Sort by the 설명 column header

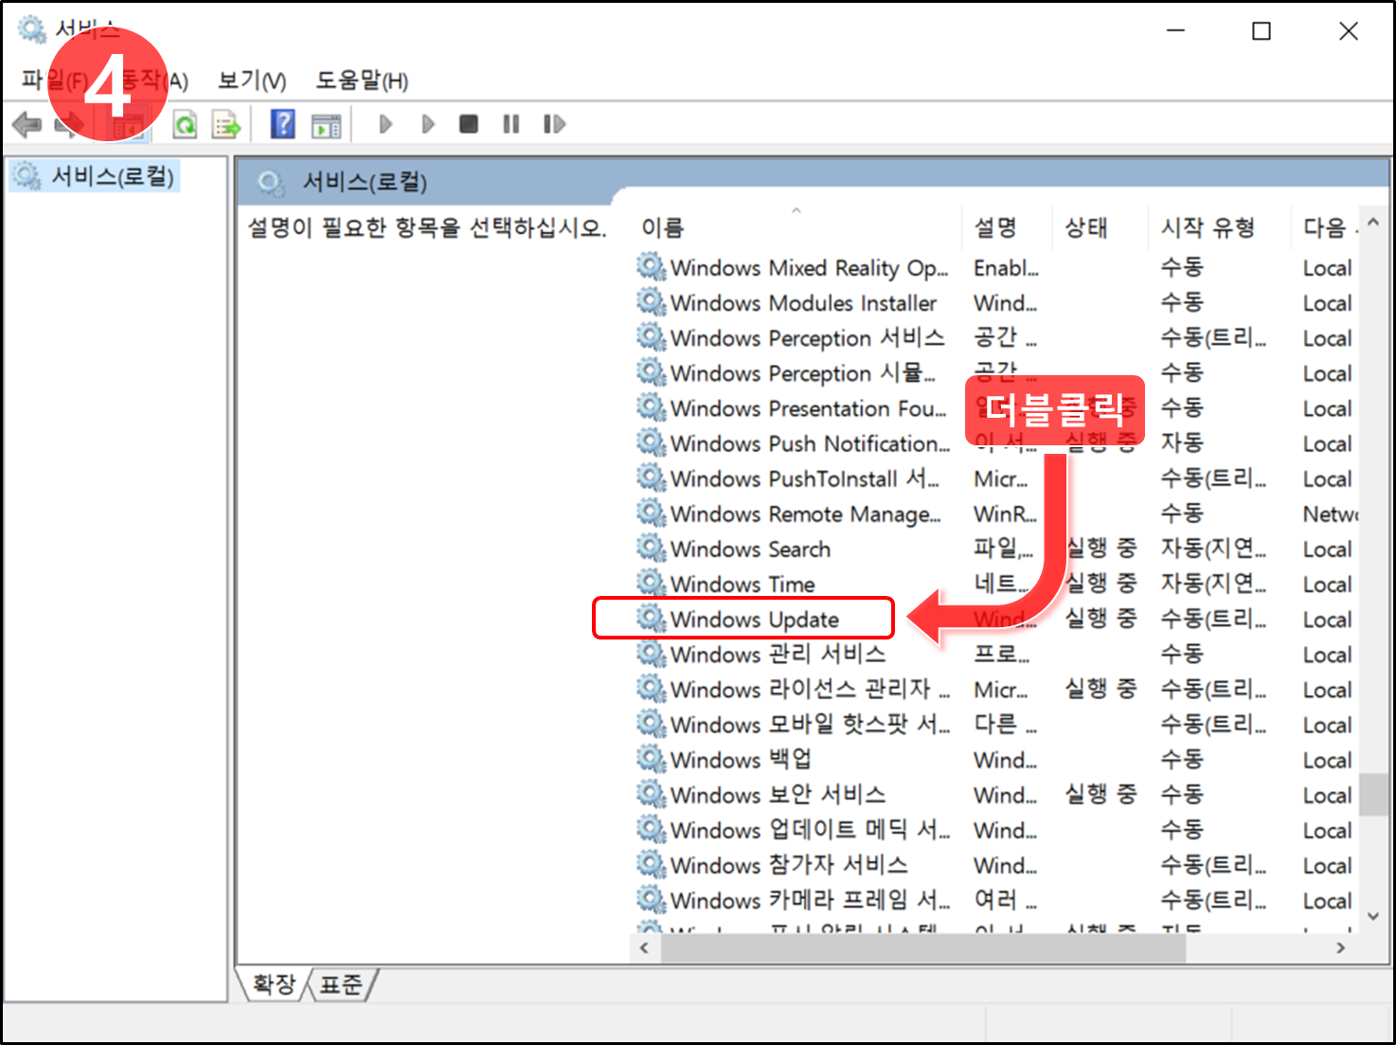1007,227
